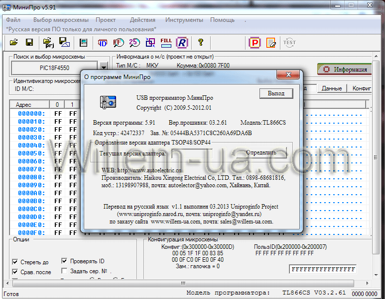Click the Ксумма: 0x0080 7F00 checksum text
This screenshot has height=299, width=385.
click(x=203, y=66)
